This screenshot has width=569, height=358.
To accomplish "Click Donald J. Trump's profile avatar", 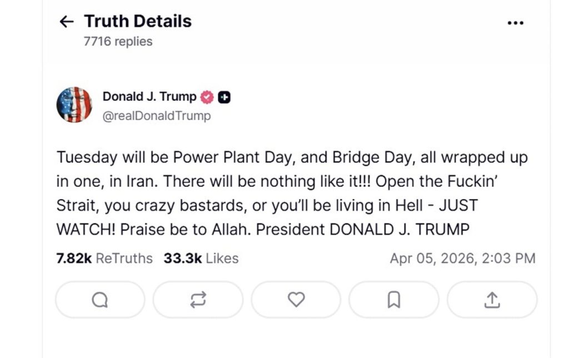I will tap(74, 105).
